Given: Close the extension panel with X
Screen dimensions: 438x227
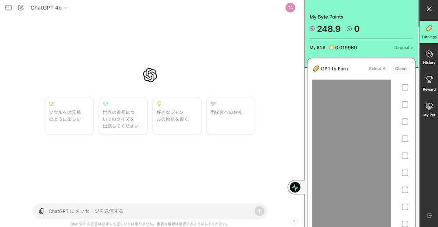Looking at the screenshot, I should (429, 9).
